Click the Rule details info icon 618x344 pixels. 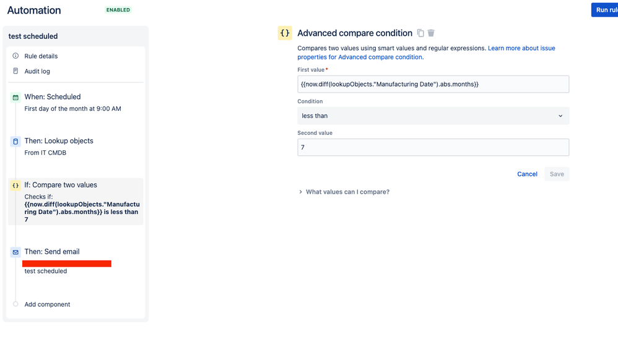[15, 56]
